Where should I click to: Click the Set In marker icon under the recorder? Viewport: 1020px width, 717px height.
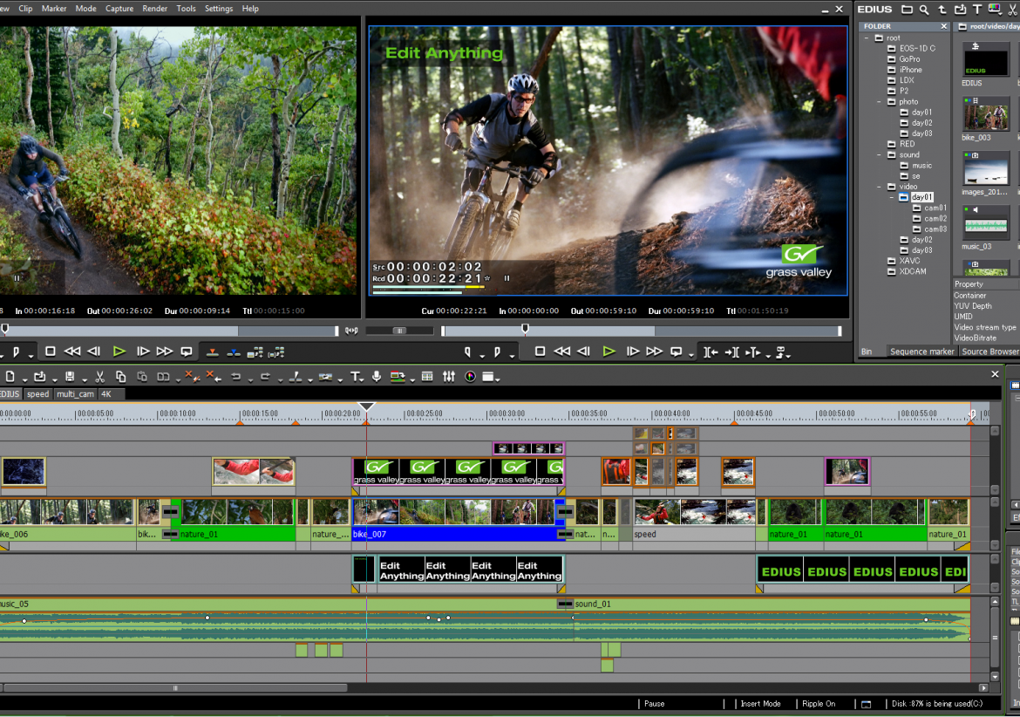(467, 352)
